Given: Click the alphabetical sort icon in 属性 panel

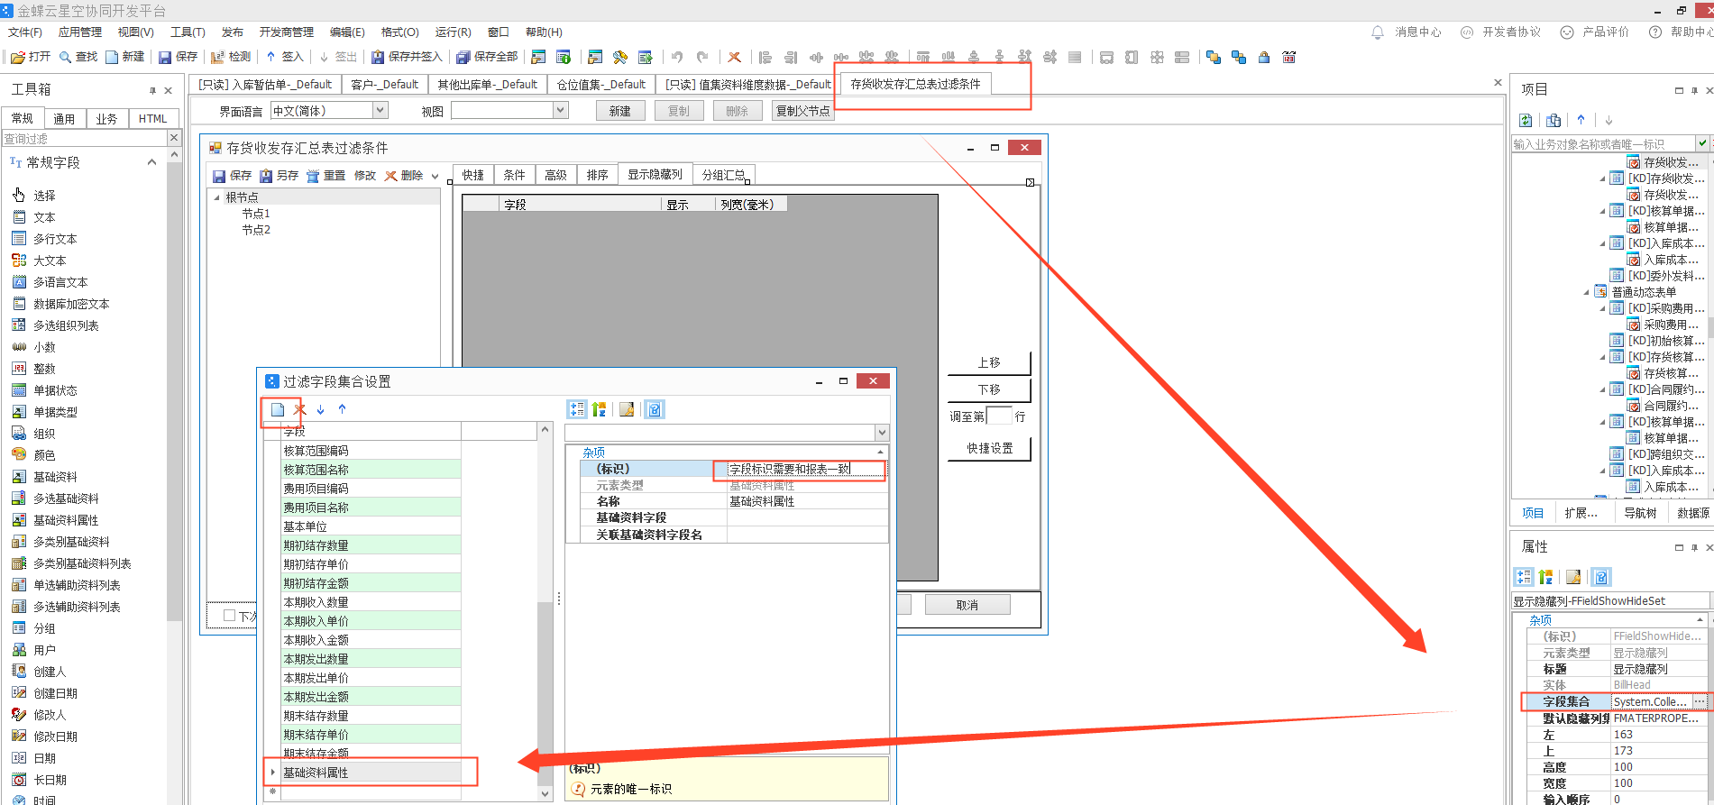Looking at the screenshot, I should point(1546,577).
